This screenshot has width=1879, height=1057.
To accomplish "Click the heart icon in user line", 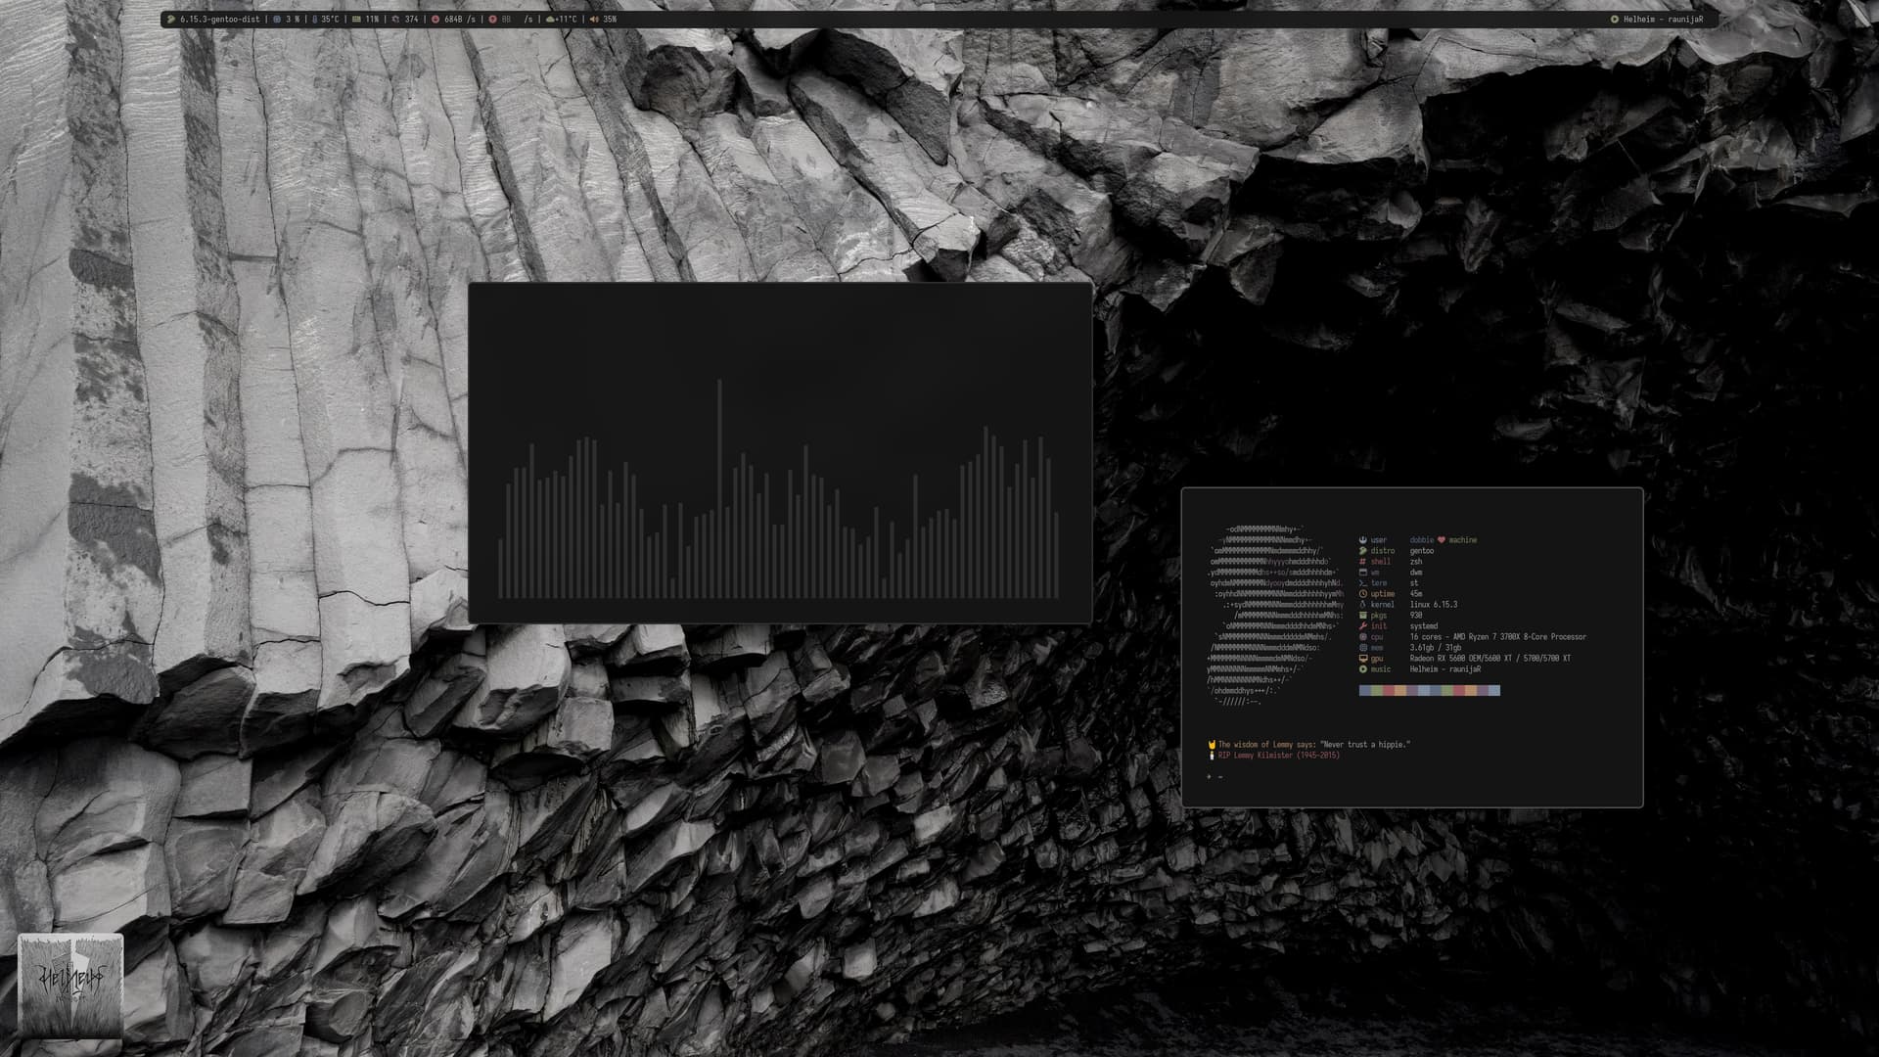I will (1442, 540).
